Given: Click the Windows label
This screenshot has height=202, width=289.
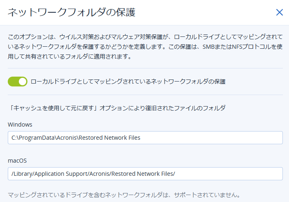Looking at the screenshot, I should [20, 125].
